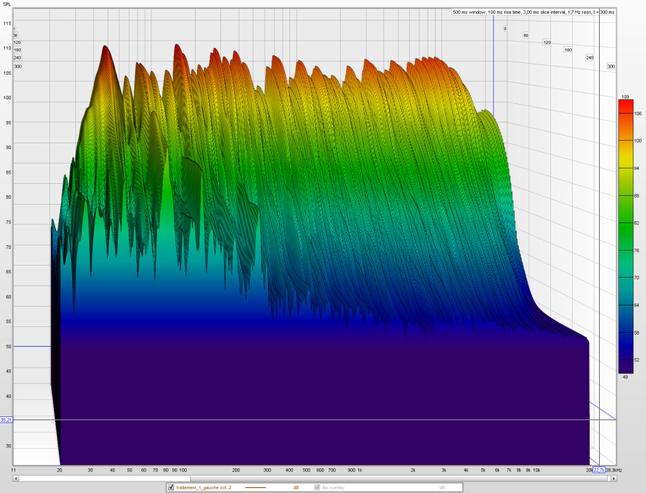
Task: Click the 300 ms time label at right
Action: [x=611, y=66]
